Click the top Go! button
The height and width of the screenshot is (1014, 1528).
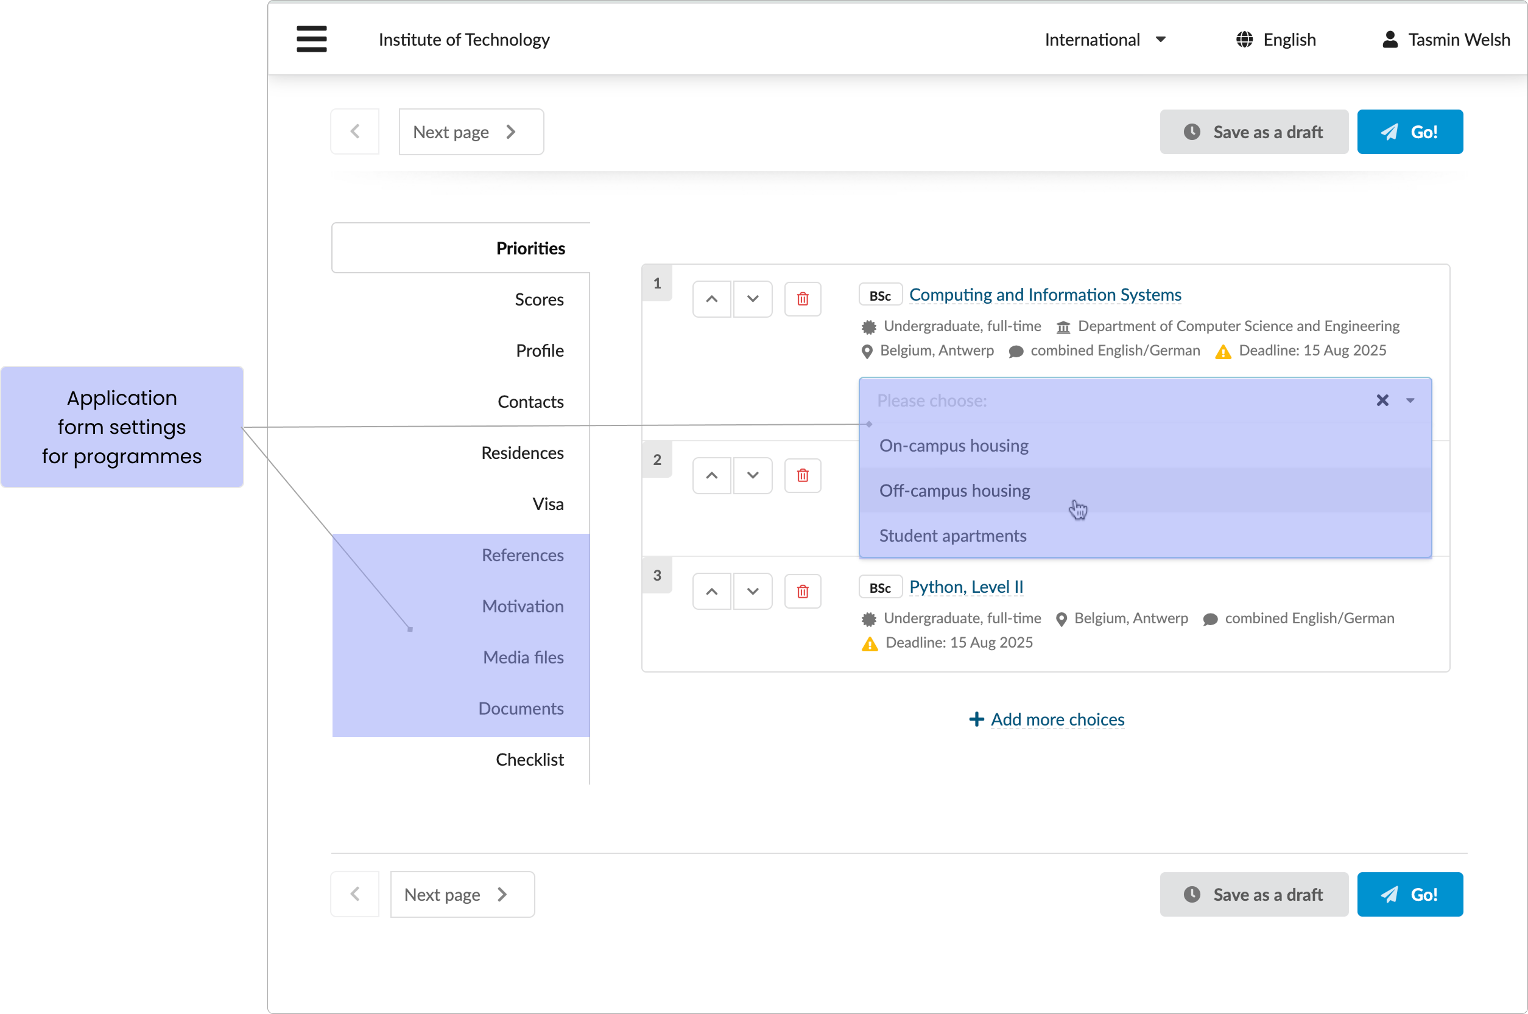pos(1410,132)
